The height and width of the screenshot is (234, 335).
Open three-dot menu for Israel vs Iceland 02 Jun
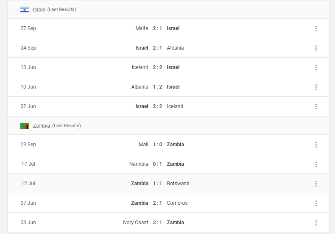(316, 106)
